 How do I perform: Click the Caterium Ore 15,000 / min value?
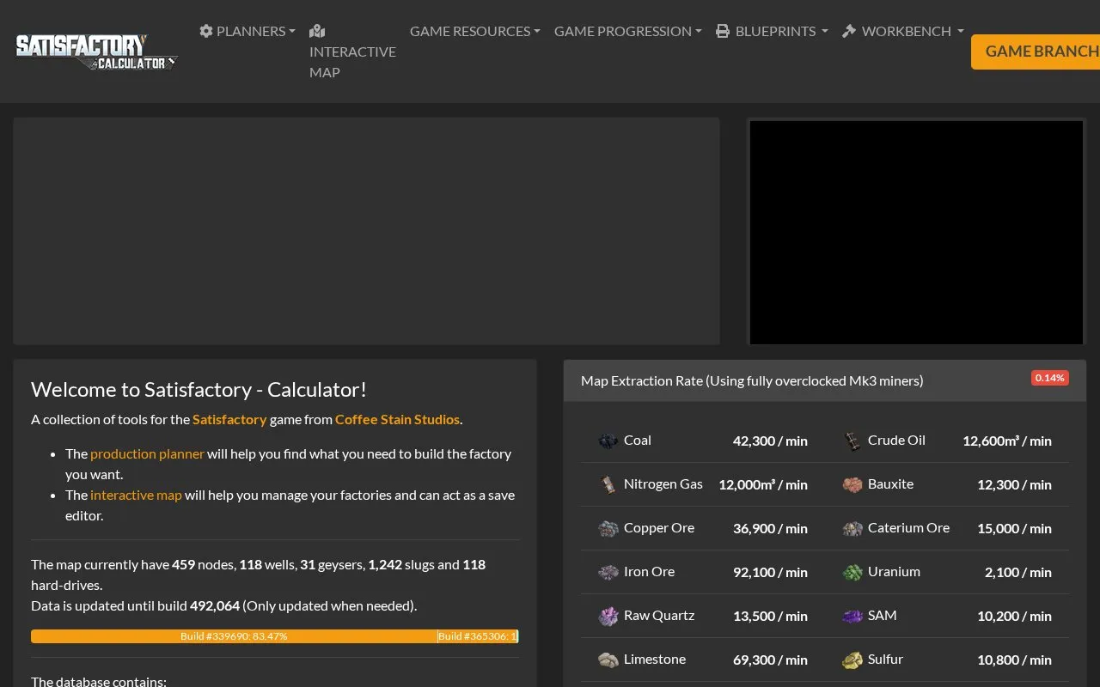(1014, 528)
